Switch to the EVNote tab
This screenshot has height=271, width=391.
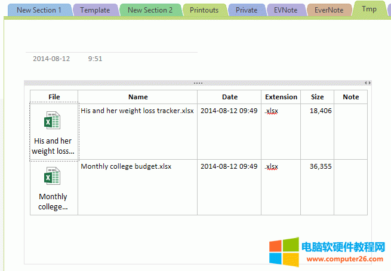click(x=287, y=10)
